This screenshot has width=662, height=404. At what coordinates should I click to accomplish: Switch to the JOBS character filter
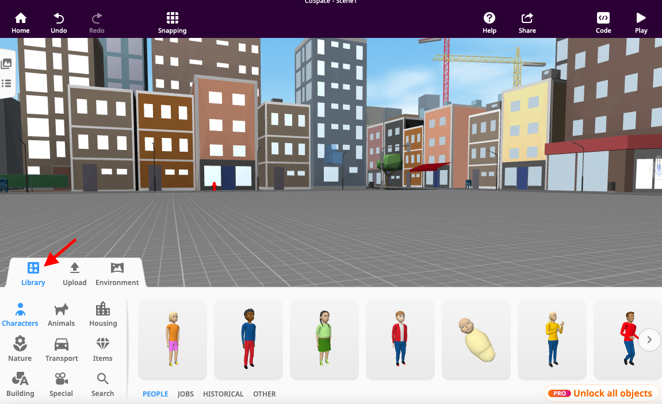coord(185,394)
